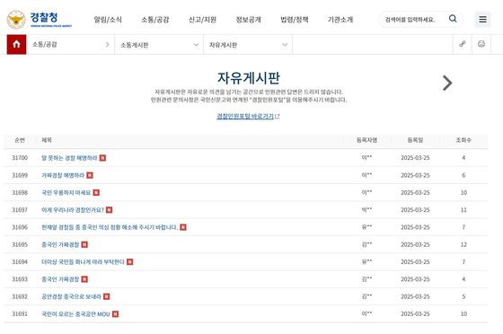Viewport: 503px width, 334px height.
Task: Click the author 박** in row 31697
Action: [x=366, y=210]
